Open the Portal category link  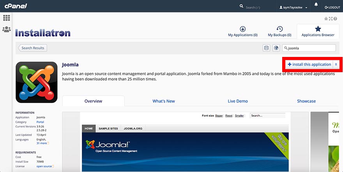[40, 122]
